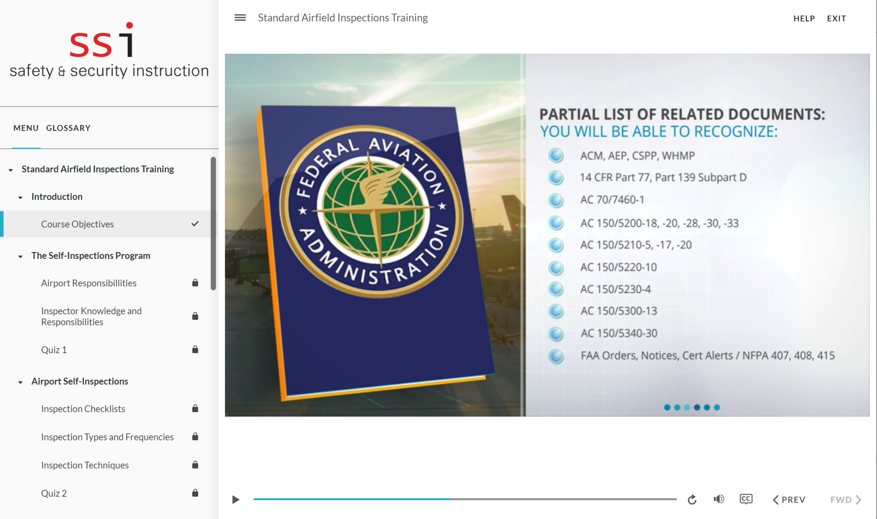
Task: Collapse The Self-Inspections Program section
Action: [20, 256]
